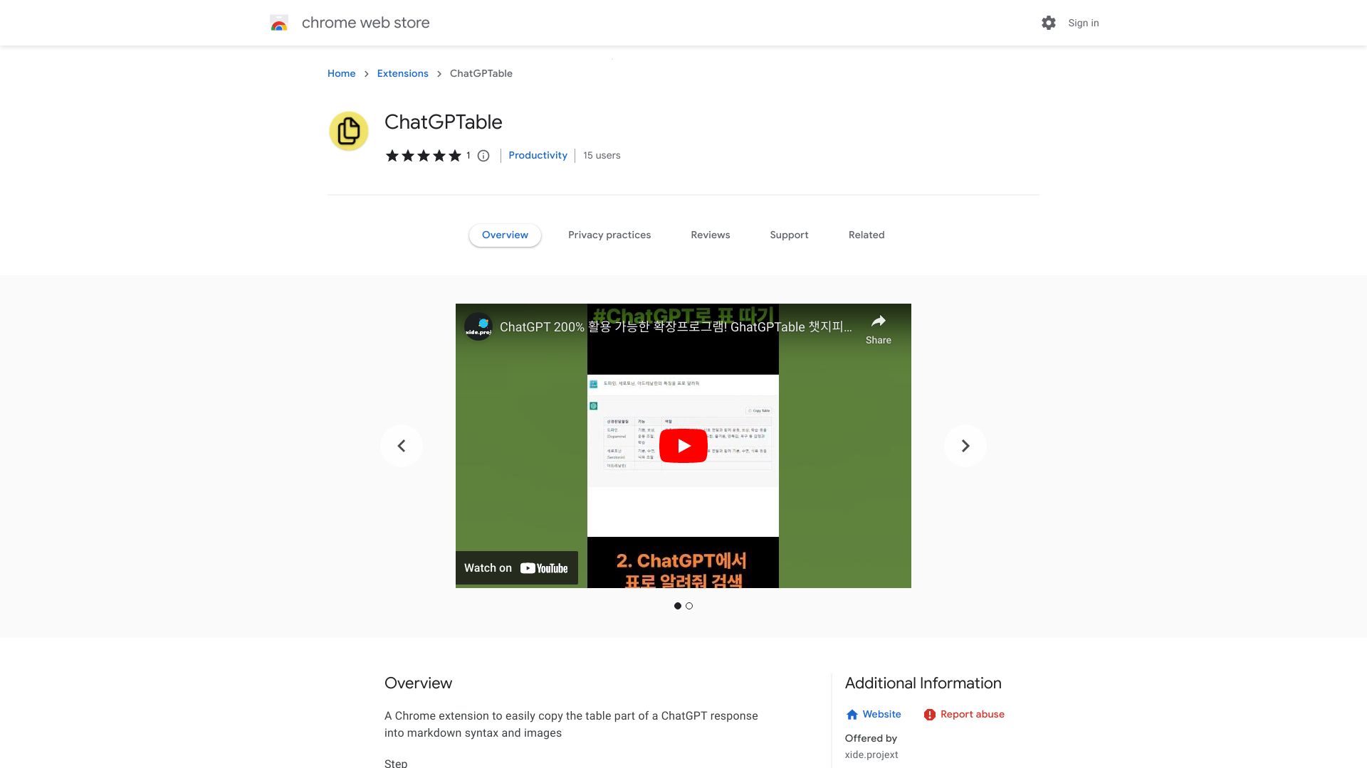Image resolution: width=1367 pixels, height=768 pixels.
Task: Click the 15 users text
Action: (x=602, y=156)
